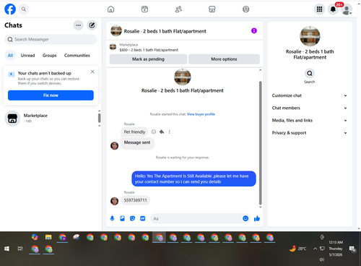
Task: Open the grid Menu icon
Action: pyautogui.click(x=319, y=9)
